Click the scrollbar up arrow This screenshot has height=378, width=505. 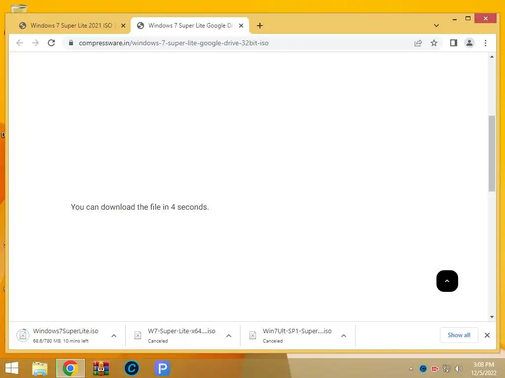(x=492, y=57)
